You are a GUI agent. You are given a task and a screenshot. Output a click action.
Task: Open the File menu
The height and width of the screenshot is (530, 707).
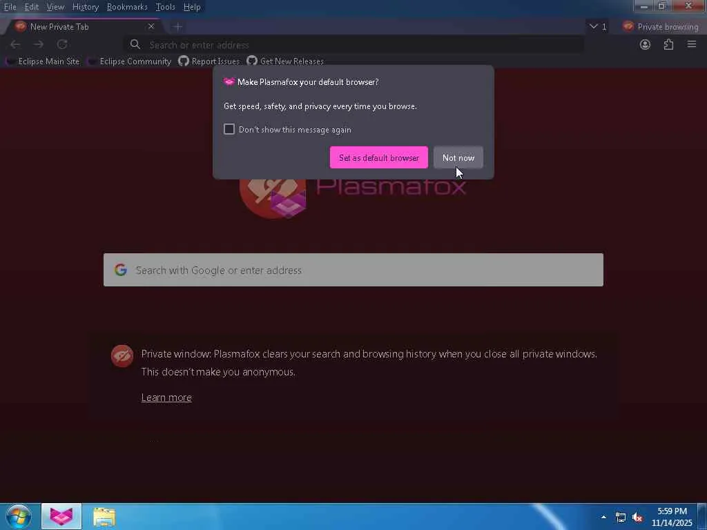[10, 7]
